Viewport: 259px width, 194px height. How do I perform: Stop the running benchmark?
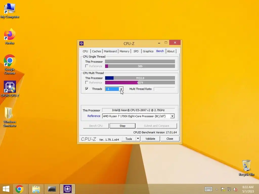point(123,126)
